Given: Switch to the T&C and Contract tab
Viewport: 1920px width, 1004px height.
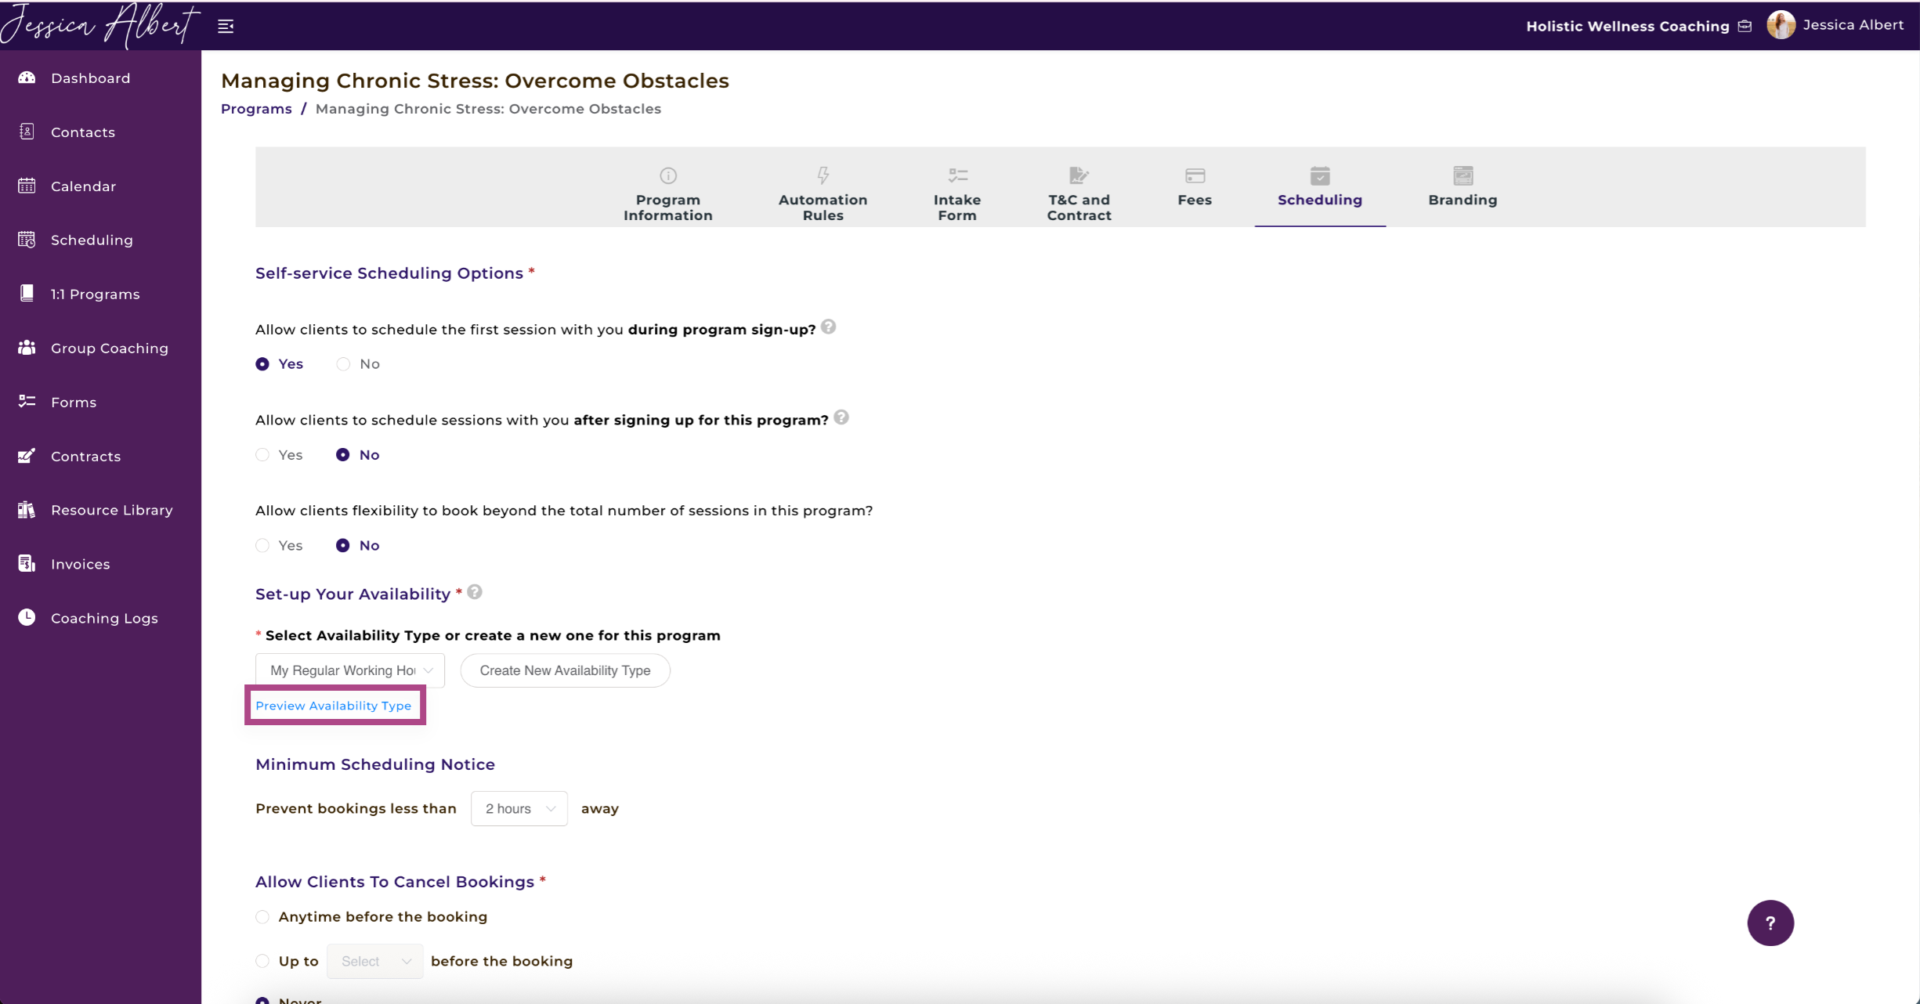Looking at the screenshot, I should click(1079, 194).
